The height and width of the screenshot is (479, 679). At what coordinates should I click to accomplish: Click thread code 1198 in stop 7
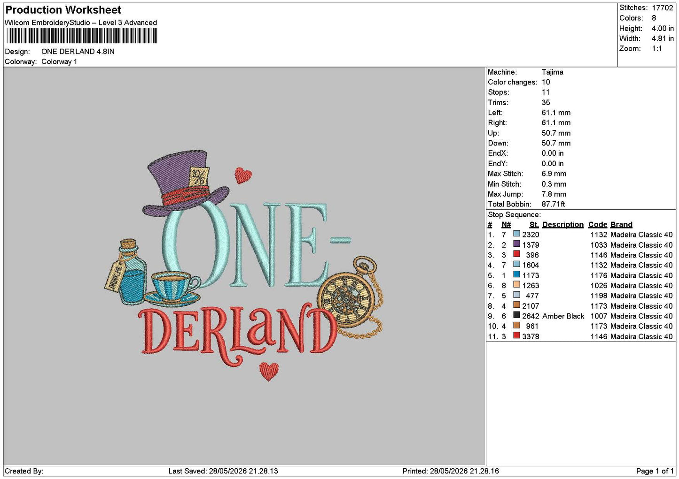coord(599,296)
